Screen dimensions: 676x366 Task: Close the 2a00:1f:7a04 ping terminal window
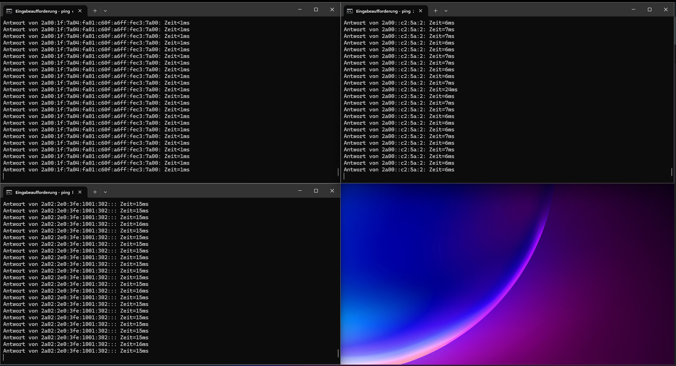(332, 9)
